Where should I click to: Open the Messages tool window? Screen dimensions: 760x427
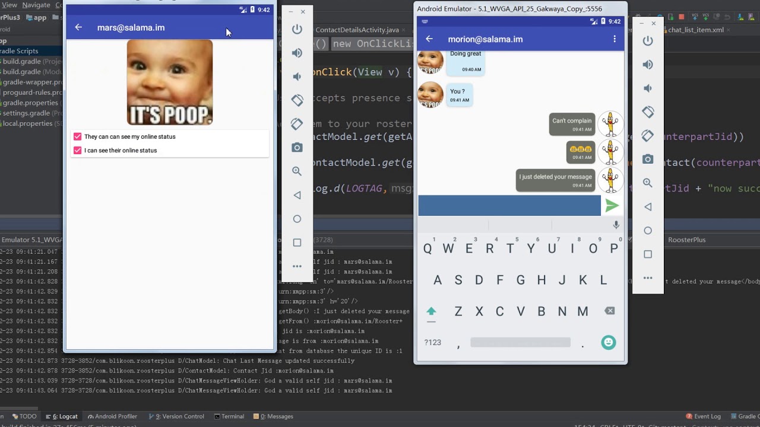pos(274,416)
